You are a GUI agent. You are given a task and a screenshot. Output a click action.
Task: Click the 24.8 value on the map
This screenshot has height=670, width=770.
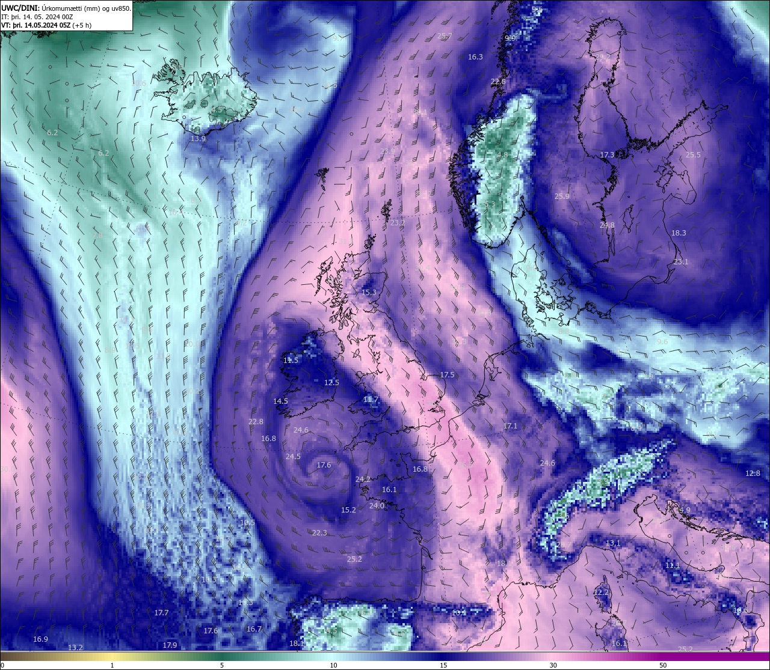(607, 225)
